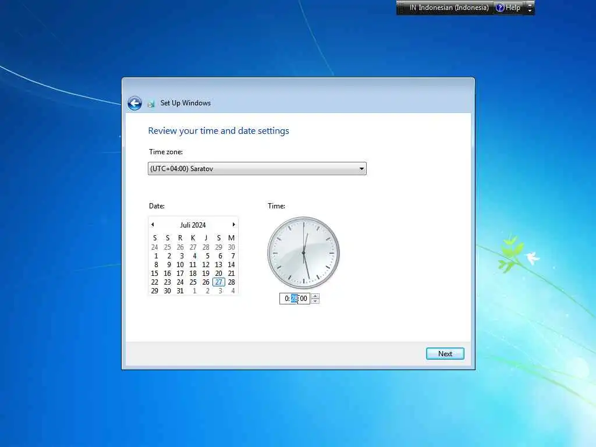Click the Set Up Windows title icon
Viewport: 596px width, 447px height.
(x=151, y=104)
